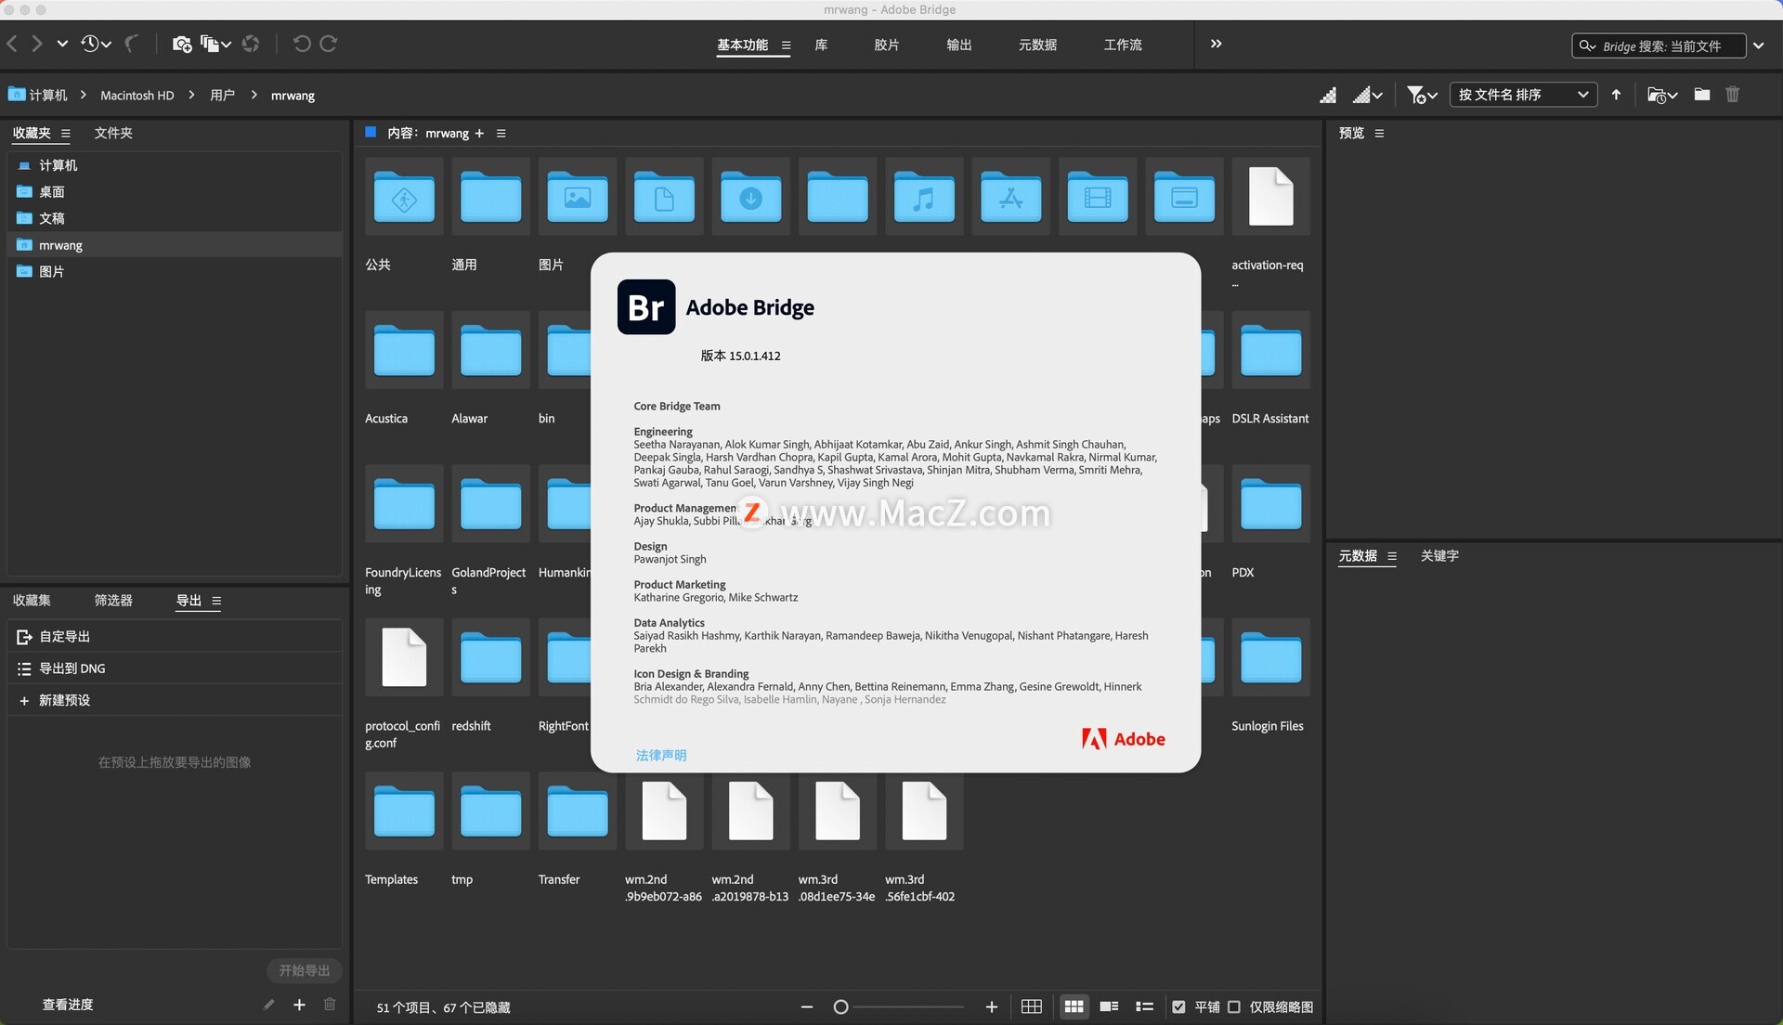The height and width of the screenshot is (1025, 1783).
Task: Open the 文件夹 panel tab
Action: pyautogui.click(x=113, y=133)
